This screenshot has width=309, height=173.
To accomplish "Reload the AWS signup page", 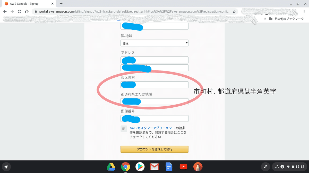I will [x=19, y=12].
